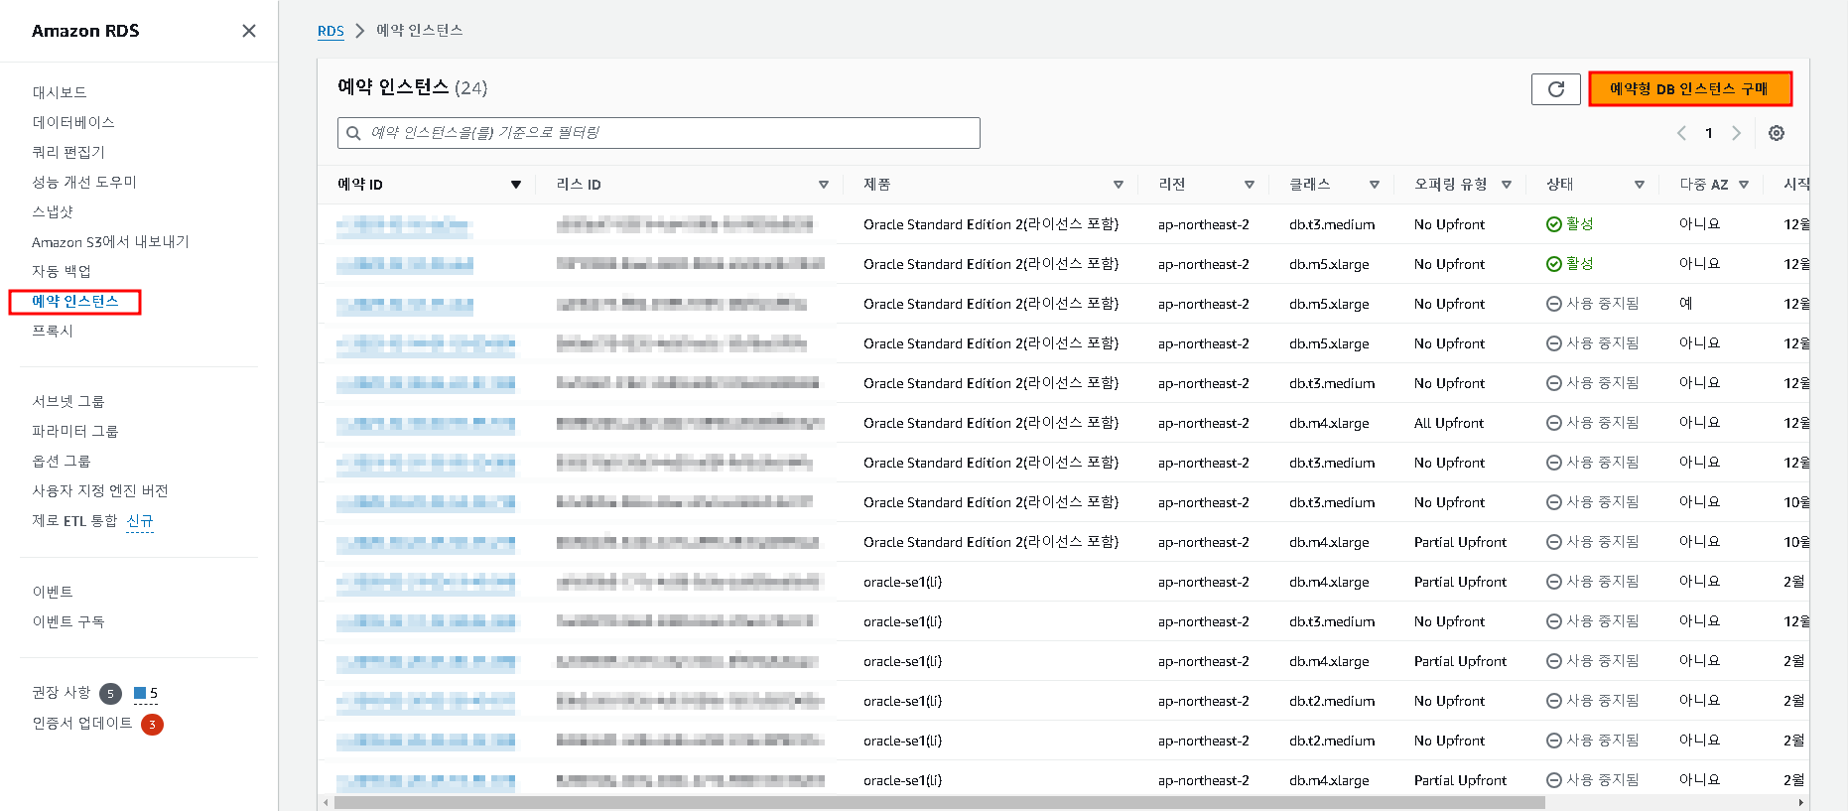Refresh the reserved instances list
Image resolution: width=1848 pixels, height=811 pixels.
click(1555, 89)
